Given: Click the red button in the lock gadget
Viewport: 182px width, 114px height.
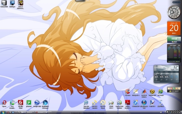Looking at the screenshot, I should [171, 88].
